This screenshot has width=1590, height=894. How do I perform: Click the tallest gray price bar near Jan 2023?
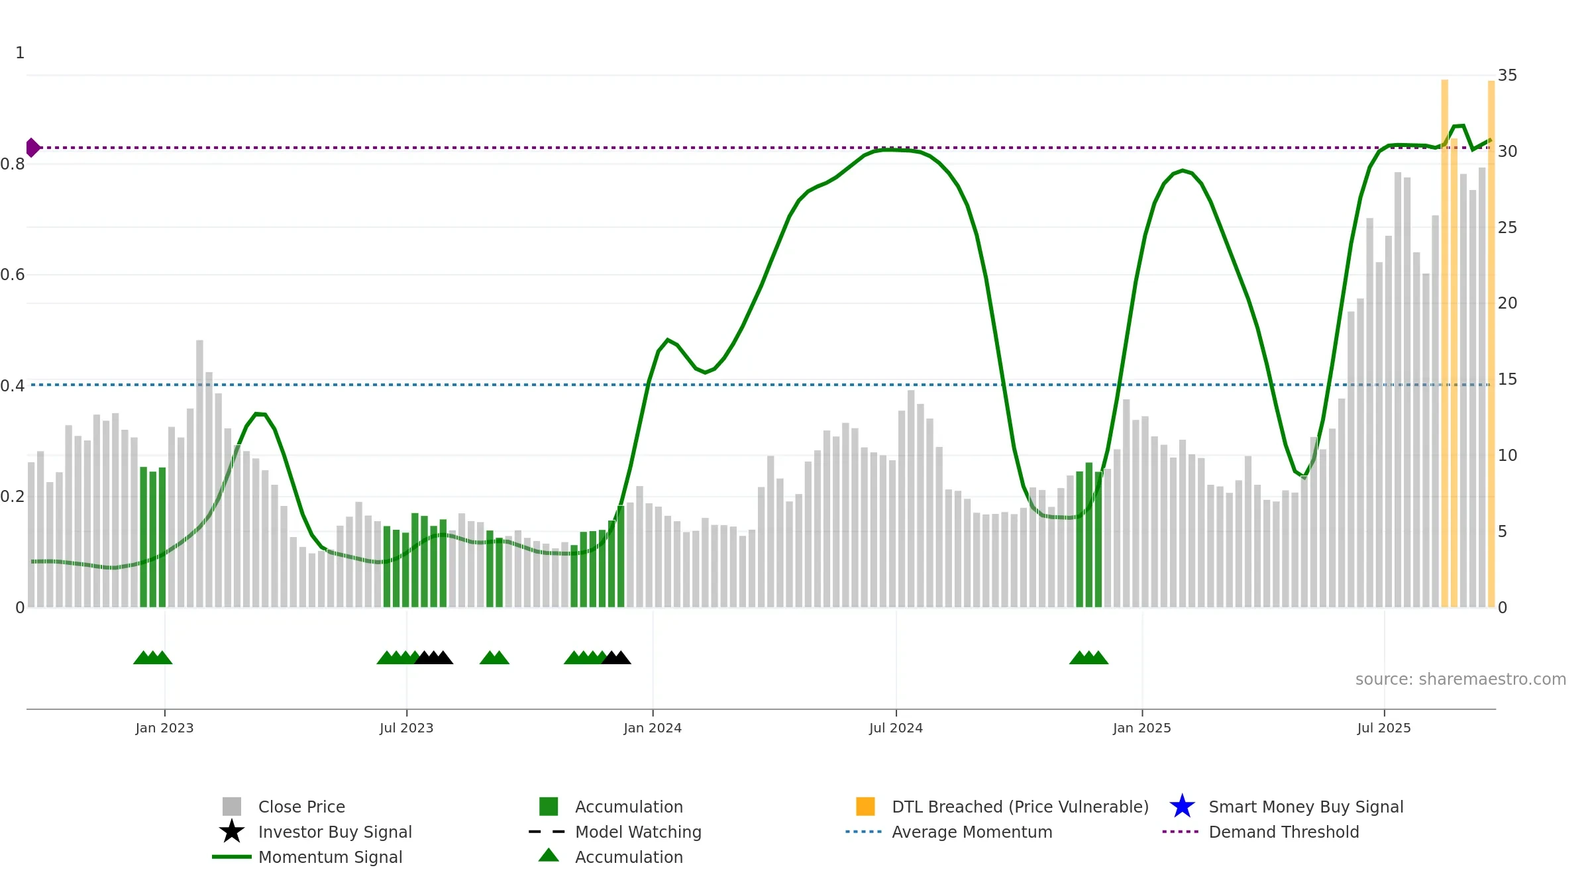point(199,473)
